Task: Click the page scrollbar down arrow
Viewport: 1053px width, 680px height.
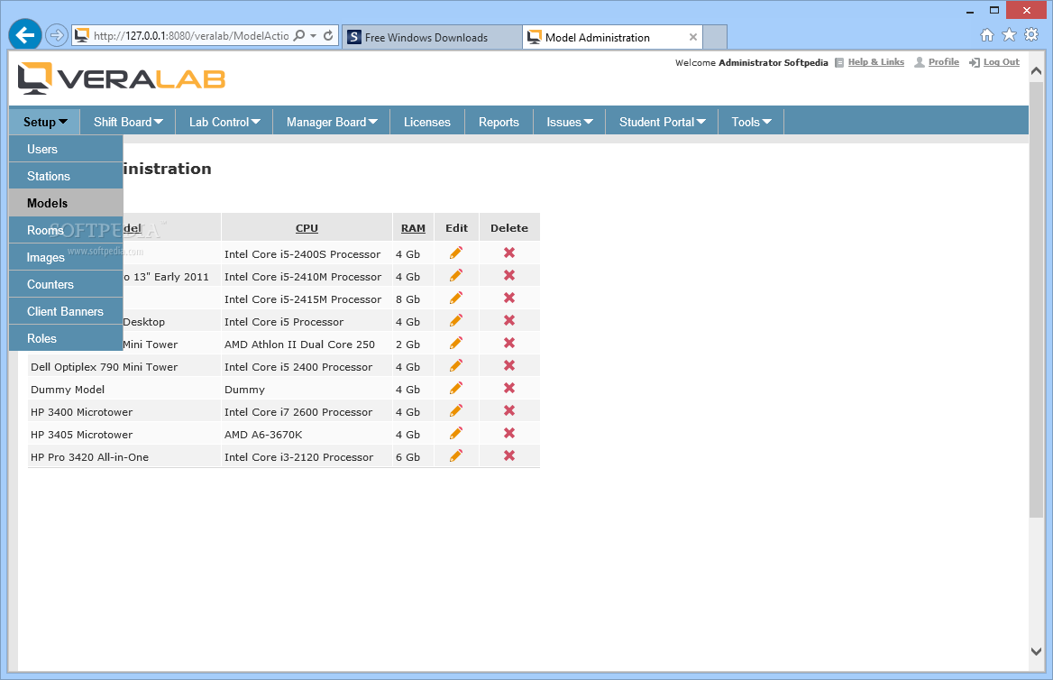Action: point(1036,651)
